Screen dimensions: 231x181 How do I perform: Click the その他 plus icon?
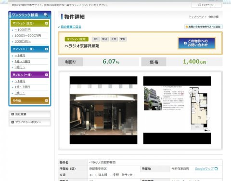46,100
